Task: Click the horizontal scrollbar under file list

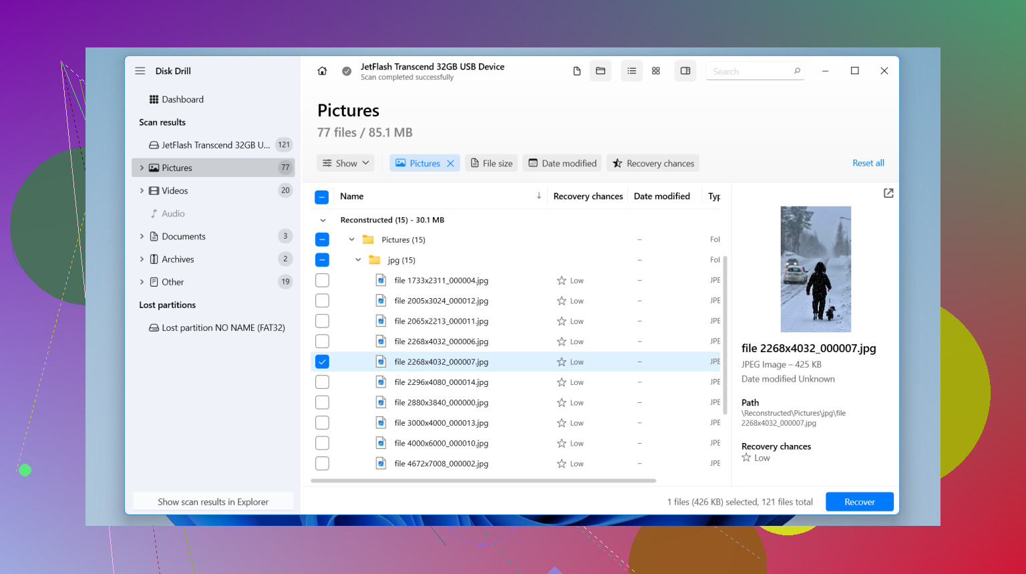Action: pyautogui.click(x=484, y=480)
